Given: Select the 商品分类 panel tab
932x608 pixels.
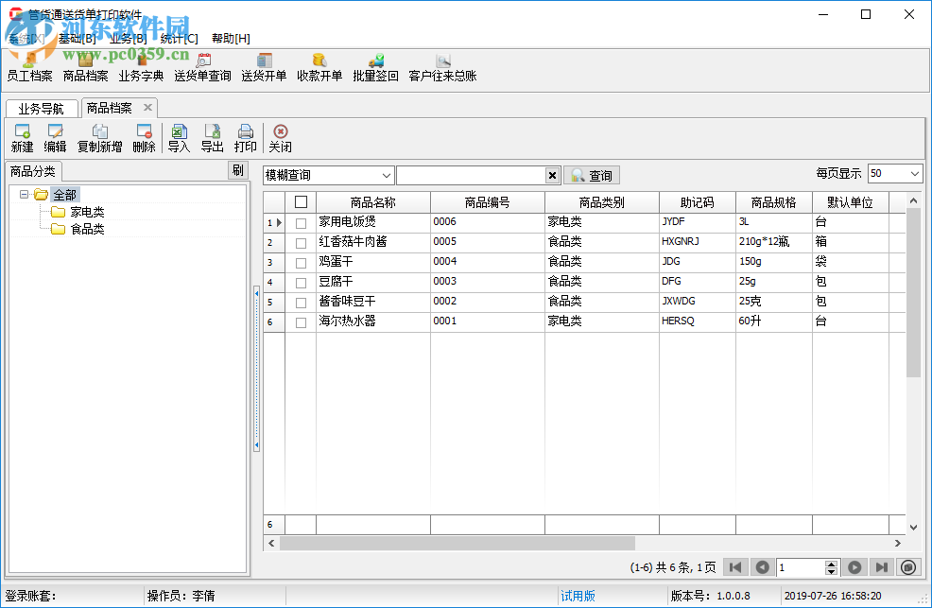Looking at the screenshot, I should click(33, 171).
